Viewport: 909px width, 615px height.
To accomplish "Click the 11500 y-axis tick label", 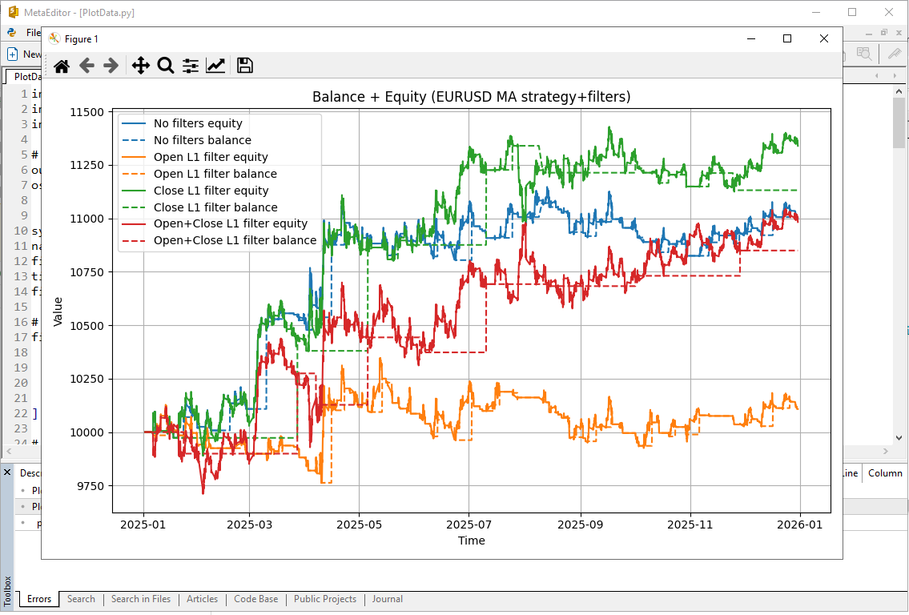I will click(87, 112).
